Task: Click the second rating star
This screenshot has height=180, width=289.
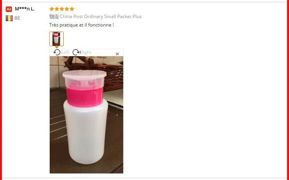Action: click(x=57, y=9)
